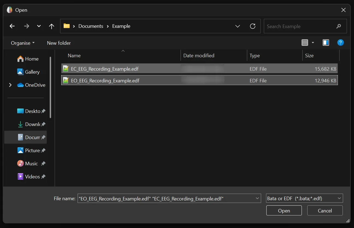Click the 12,946 KB size cell
Screen dimensions: 354x228
pos(325,80)
